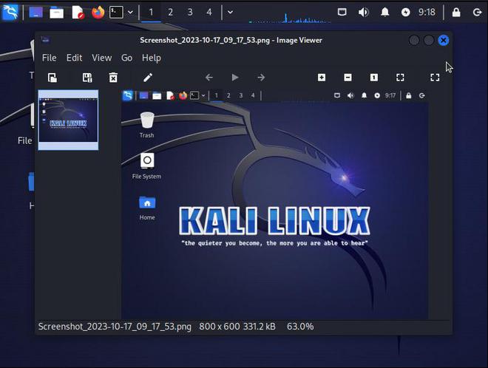The width and height of the screenshot is (488, 368).
Task: Open the Go menu
Action: point(126,58)
